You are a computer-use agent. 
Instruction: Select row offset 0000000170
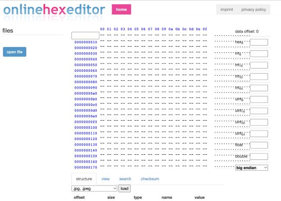click(x=86, y=167)
